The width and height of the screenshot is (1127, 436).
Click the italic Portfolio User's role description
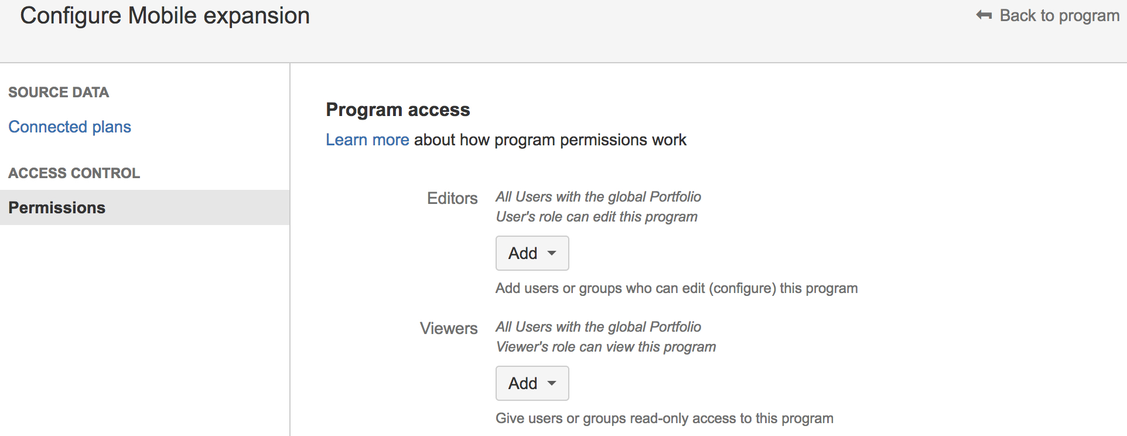pyautogui.click(x=598, y=207)
